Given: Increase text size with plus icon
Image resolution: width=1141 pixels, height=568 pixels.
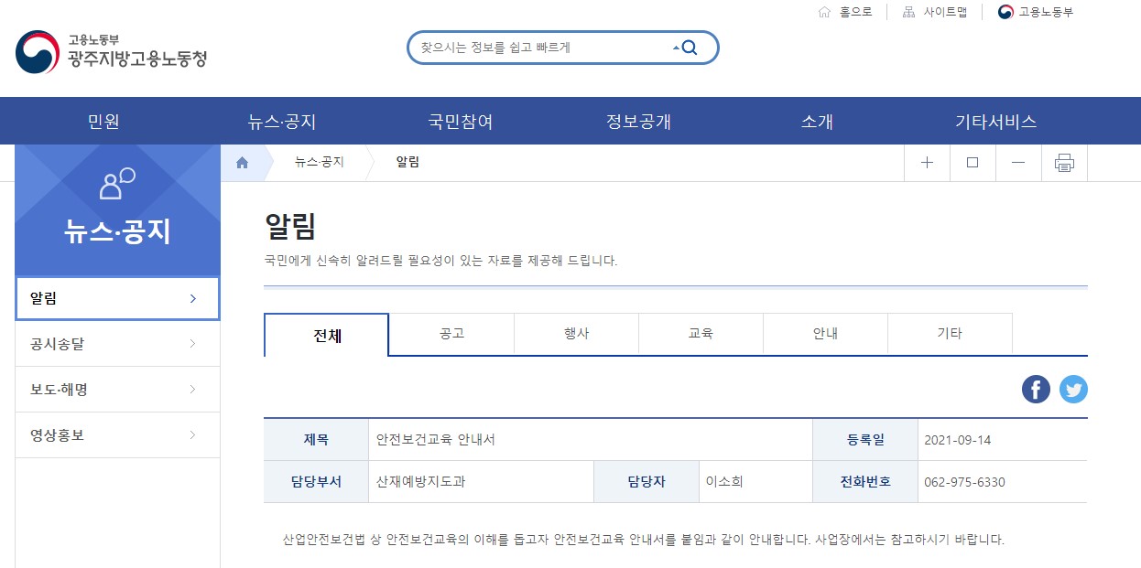Looking at the screenshot, I should click(927, 163).
